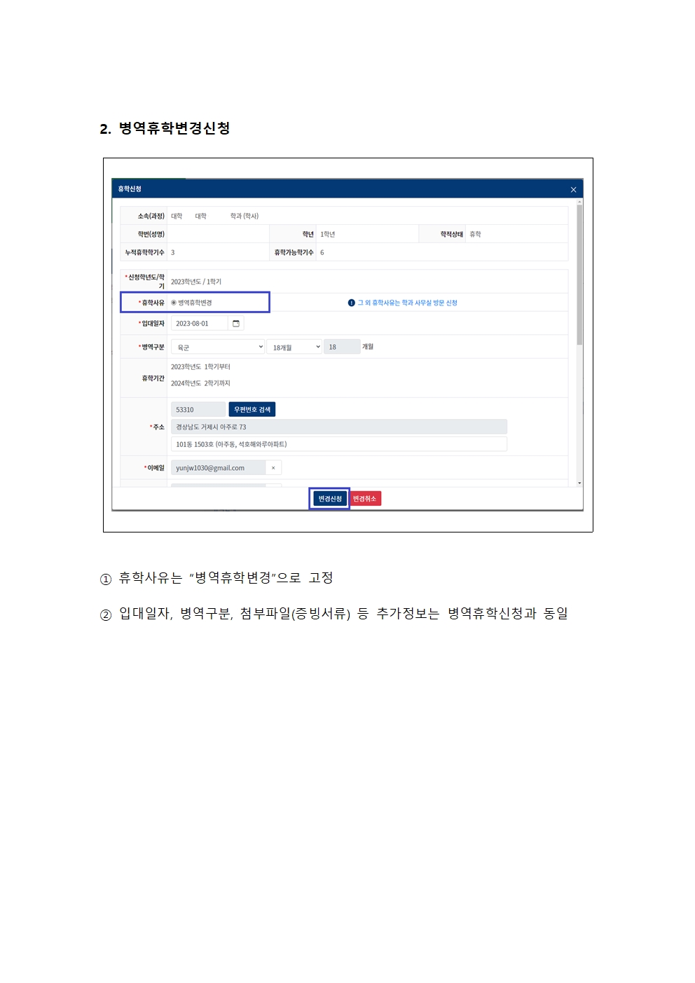Image resolution: width=695 pixels, height=983 pixels.
Task: Click the scrollbar down arrow at bottom
Action: 579,483
